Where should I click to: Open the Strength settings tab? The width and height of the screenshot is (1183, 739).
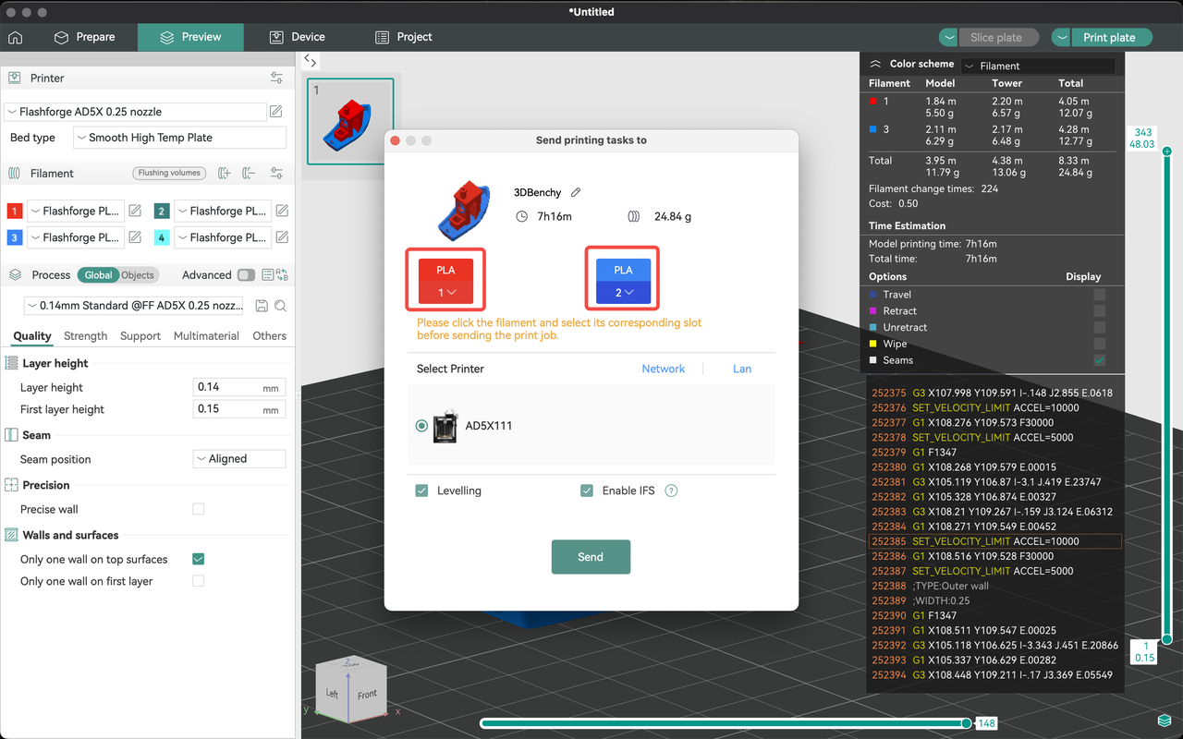85,336
